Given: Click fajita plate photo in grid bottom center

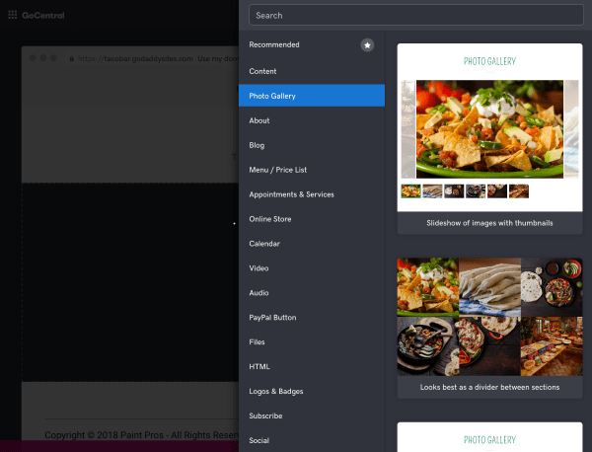Looking at the screenshot, I should click(x=489, y=346).
